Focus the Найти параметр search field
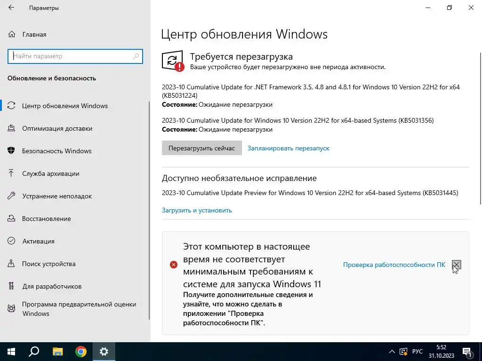482x361 pixels. pyautogui.click(x=75, y=56)
